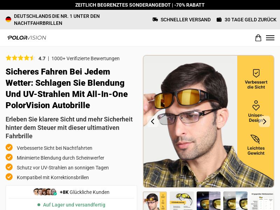This screenshot has height=210, width=280.
Task: Select the foggy weather comparison thumbnail
Action: 235,201
